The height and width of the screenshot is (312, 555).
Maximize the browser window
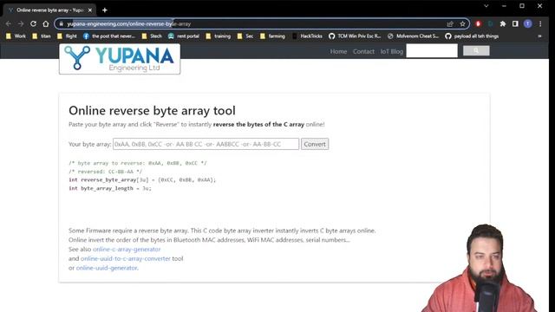point(522,6)
